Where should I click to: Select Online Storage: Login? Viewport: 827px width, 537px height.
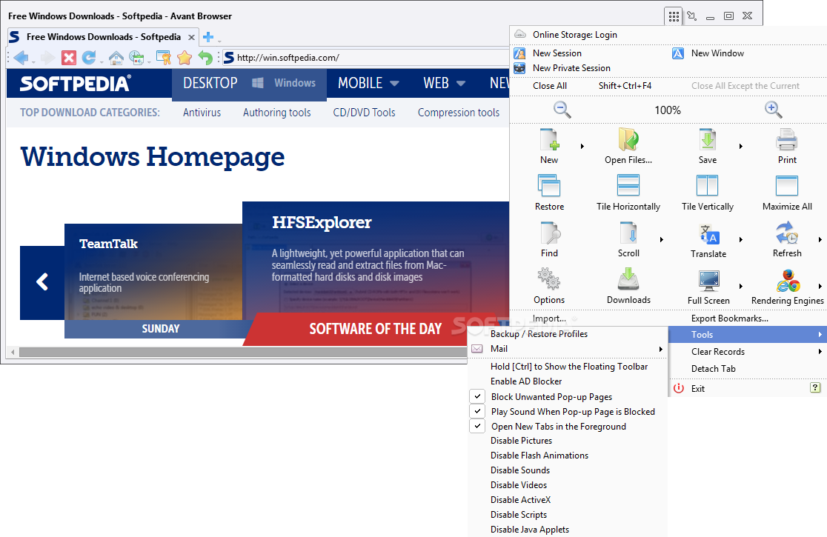[x=574, y=35]
